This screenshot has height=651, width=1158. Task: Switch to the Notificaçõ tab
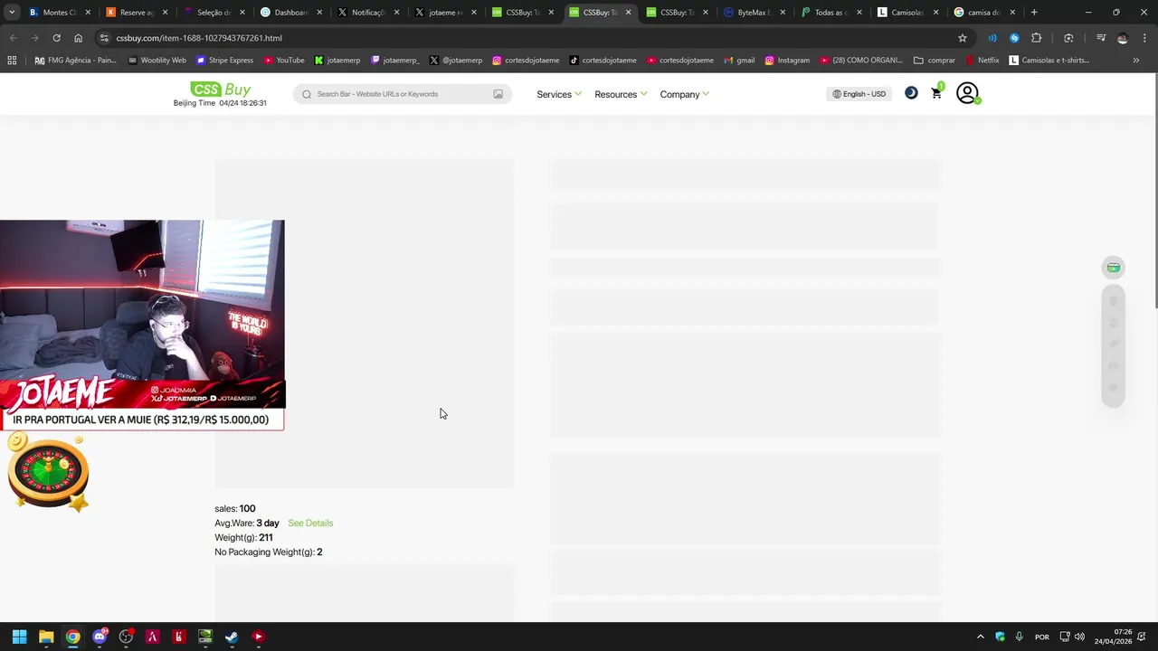click(x=367, y=13)
